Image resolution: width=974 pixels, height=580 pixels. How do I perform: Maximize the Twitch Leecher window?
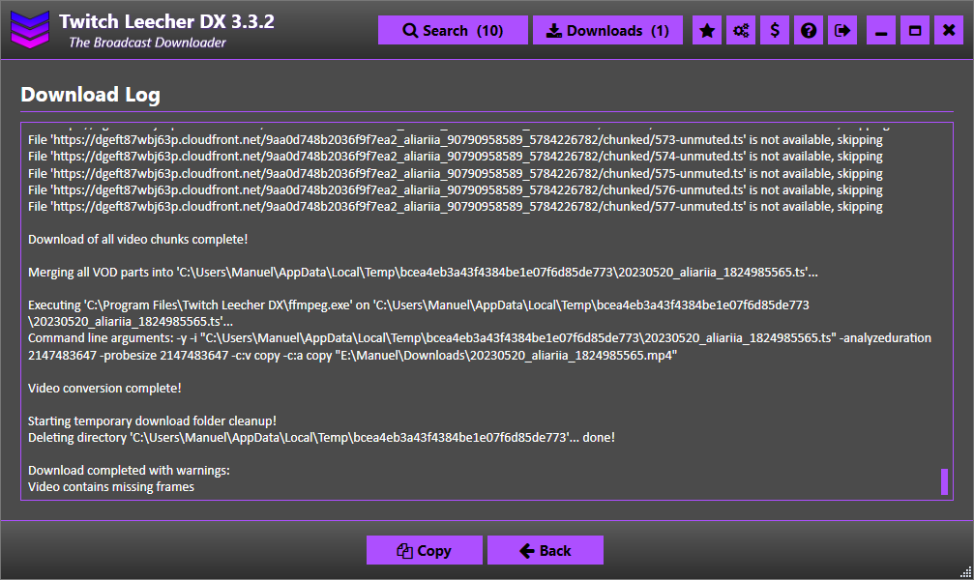(914, 29)
